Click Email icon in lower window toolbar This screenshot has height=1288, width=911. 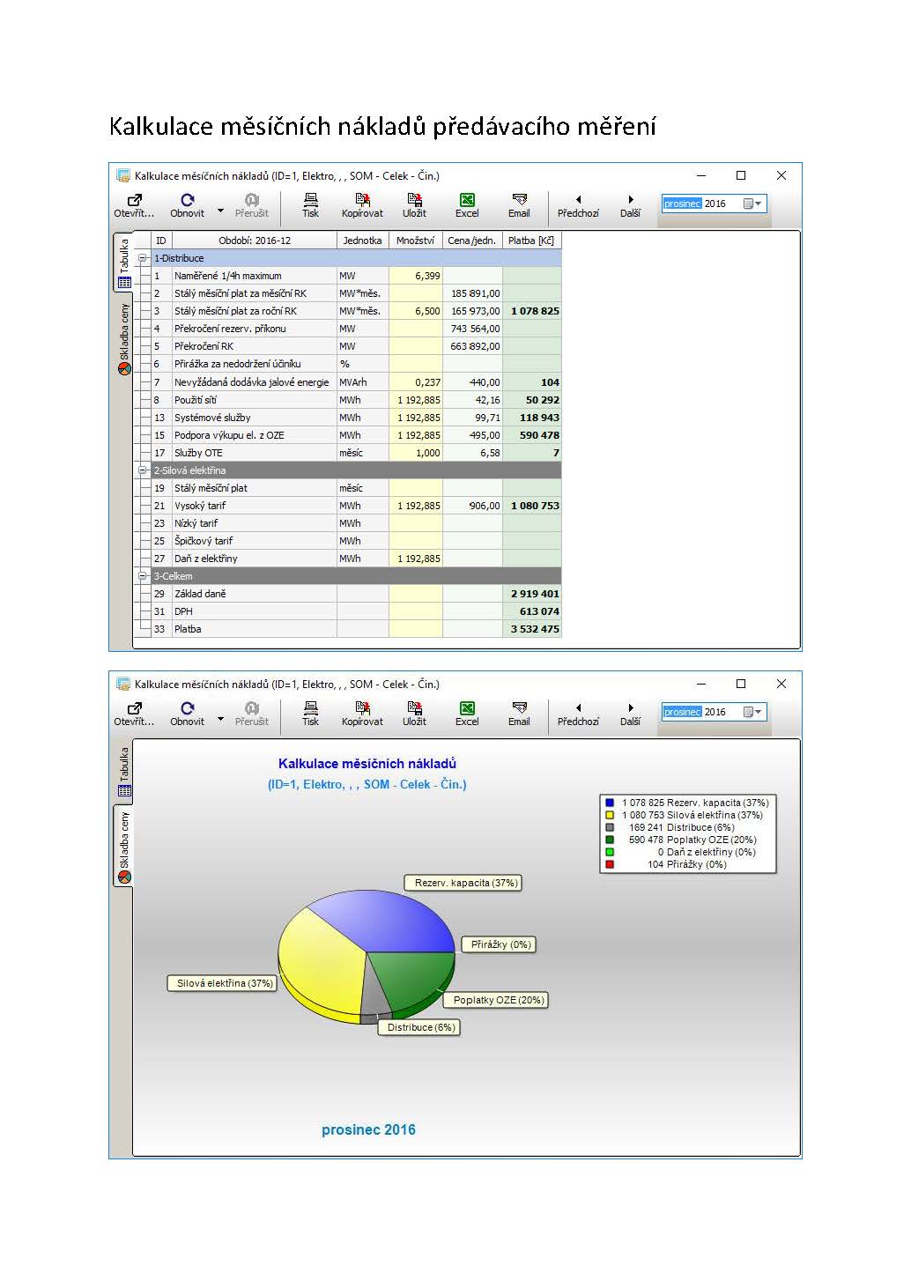click(519, 708)
